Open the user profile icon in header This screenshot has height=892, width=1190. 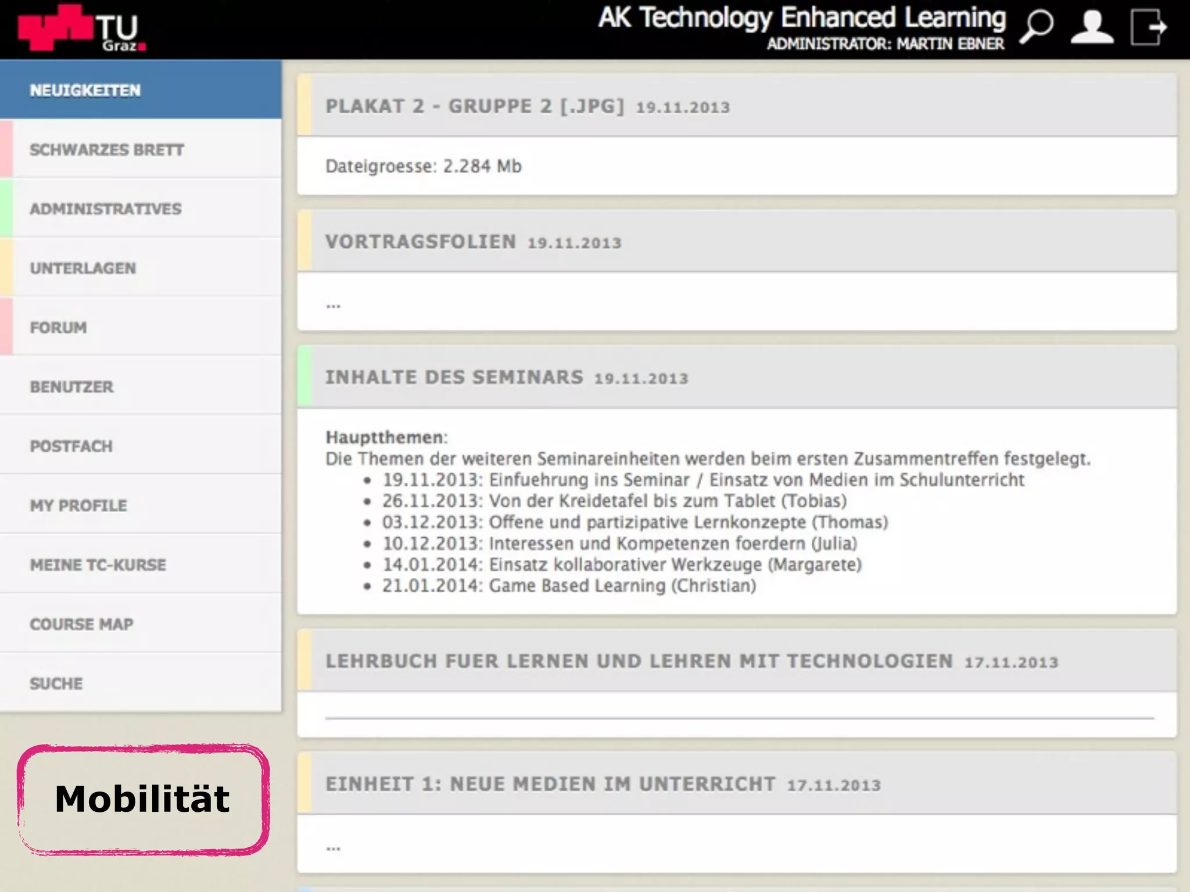(1092, 26)
